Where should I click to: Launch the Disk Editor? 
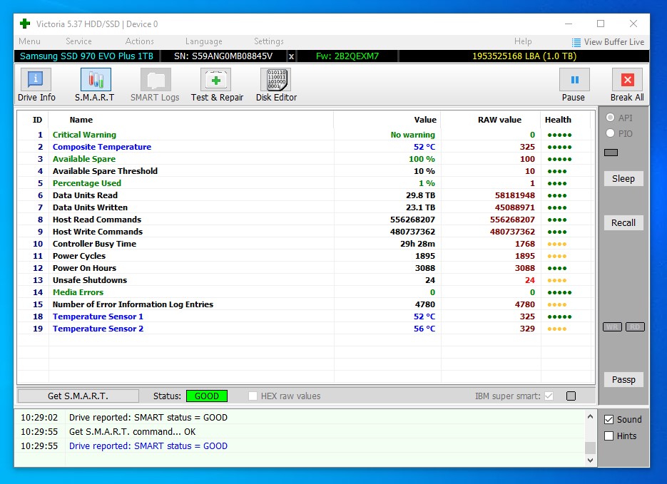[x=276, y=85]
